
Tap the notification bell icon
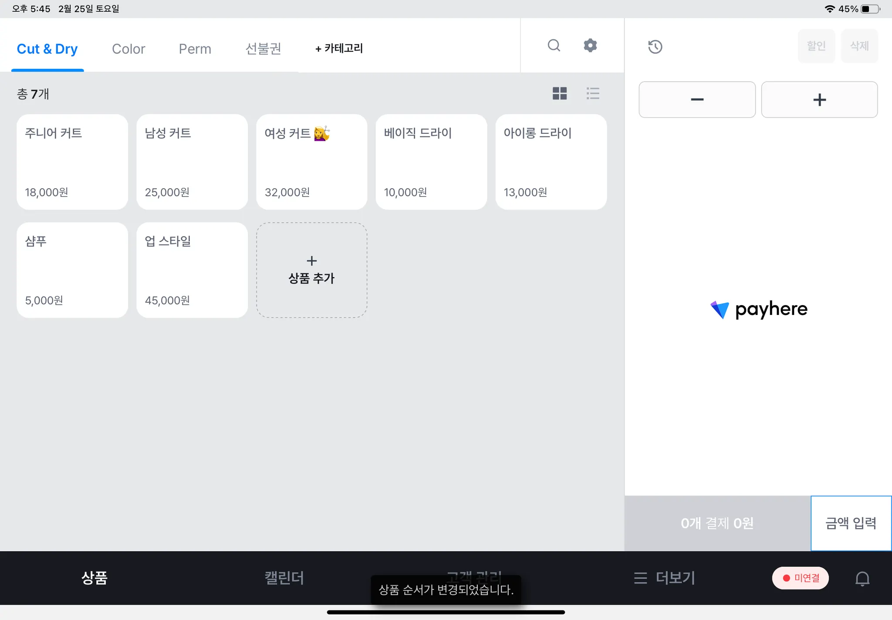[862, 579]
